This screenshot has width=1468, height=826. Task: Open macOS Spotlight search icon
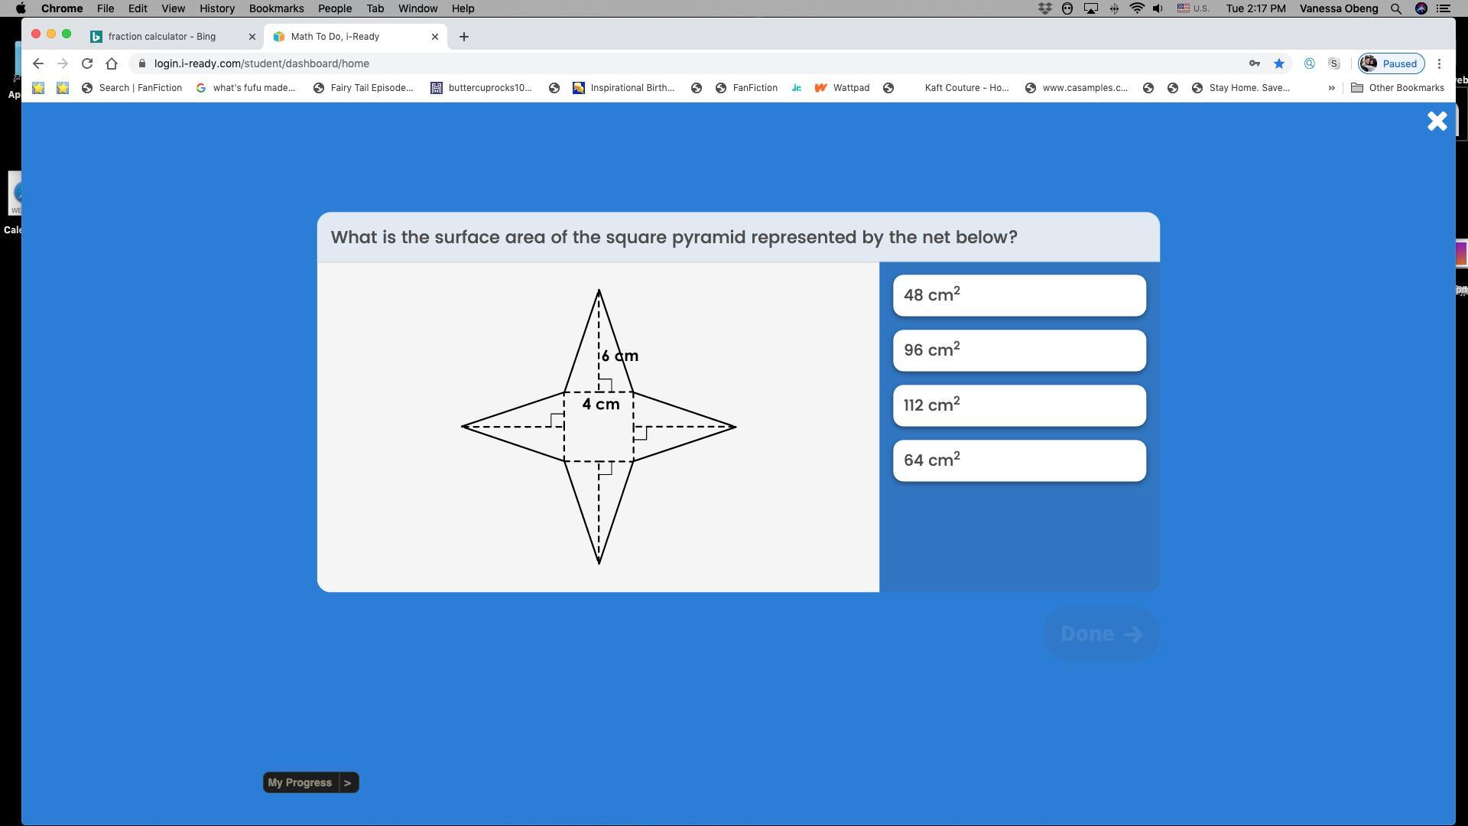coord(1395,8)
